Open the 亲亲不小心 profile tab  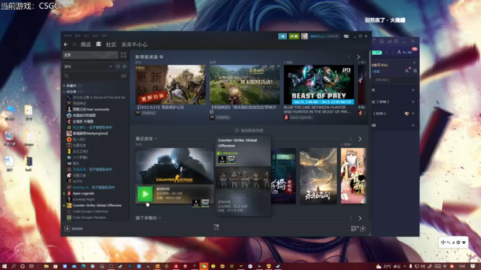(134, 44)
